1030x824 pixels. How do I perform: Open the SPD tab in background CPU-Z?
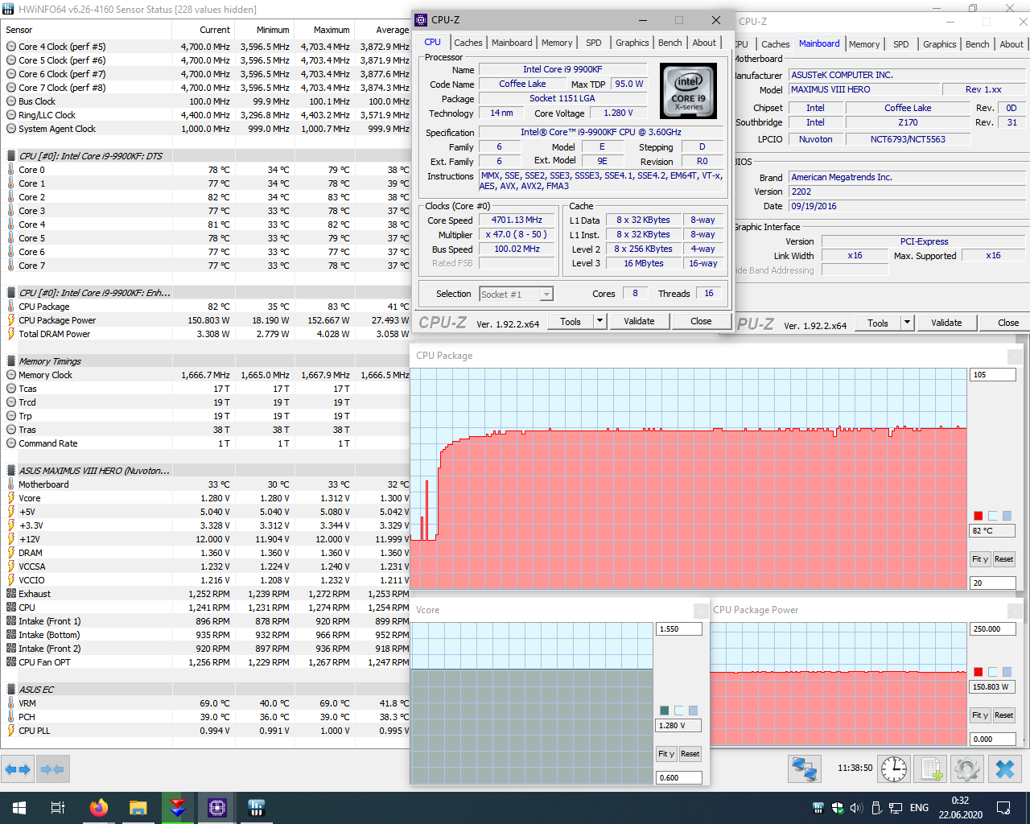point(901,44)
